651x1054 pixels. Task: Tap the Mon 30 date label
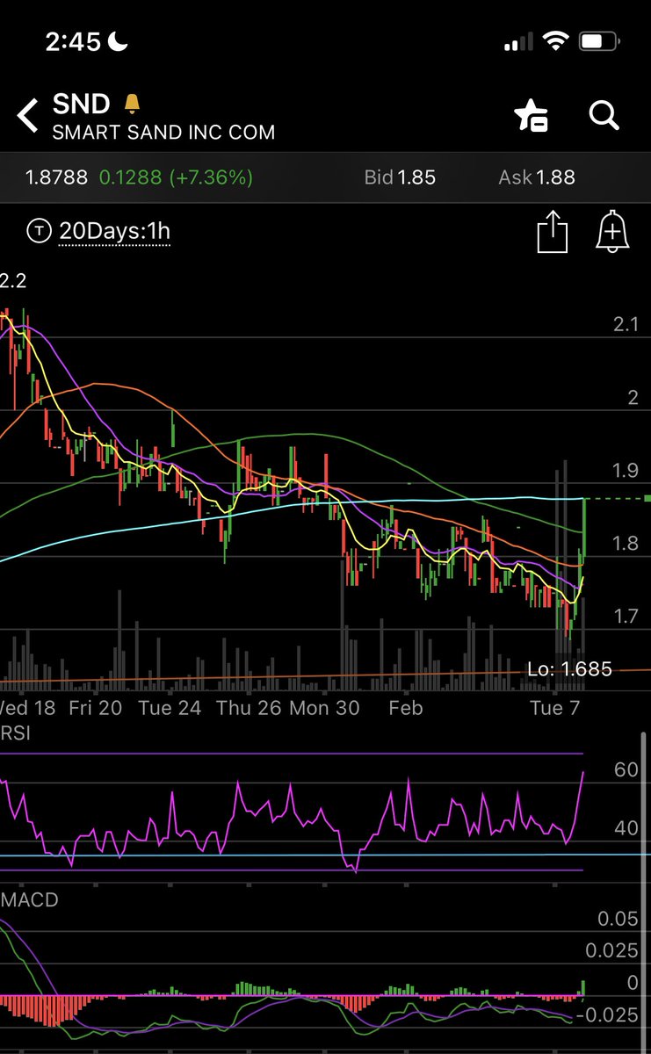pyautogui.click(x=324, y=708)
